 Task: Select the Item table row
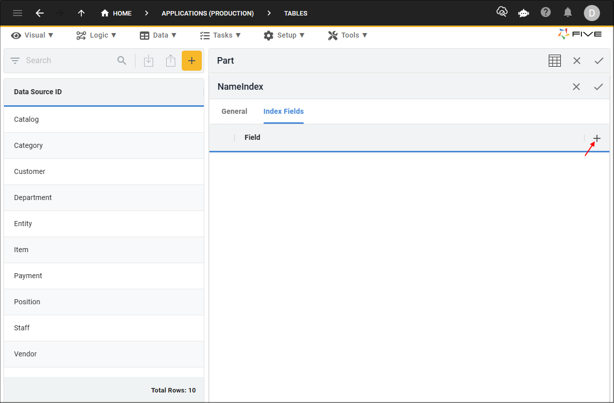point(104,250)
